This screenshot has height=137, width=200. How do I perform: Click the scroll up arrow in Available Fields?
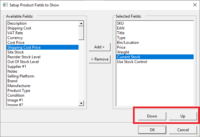tap(81, 23)
